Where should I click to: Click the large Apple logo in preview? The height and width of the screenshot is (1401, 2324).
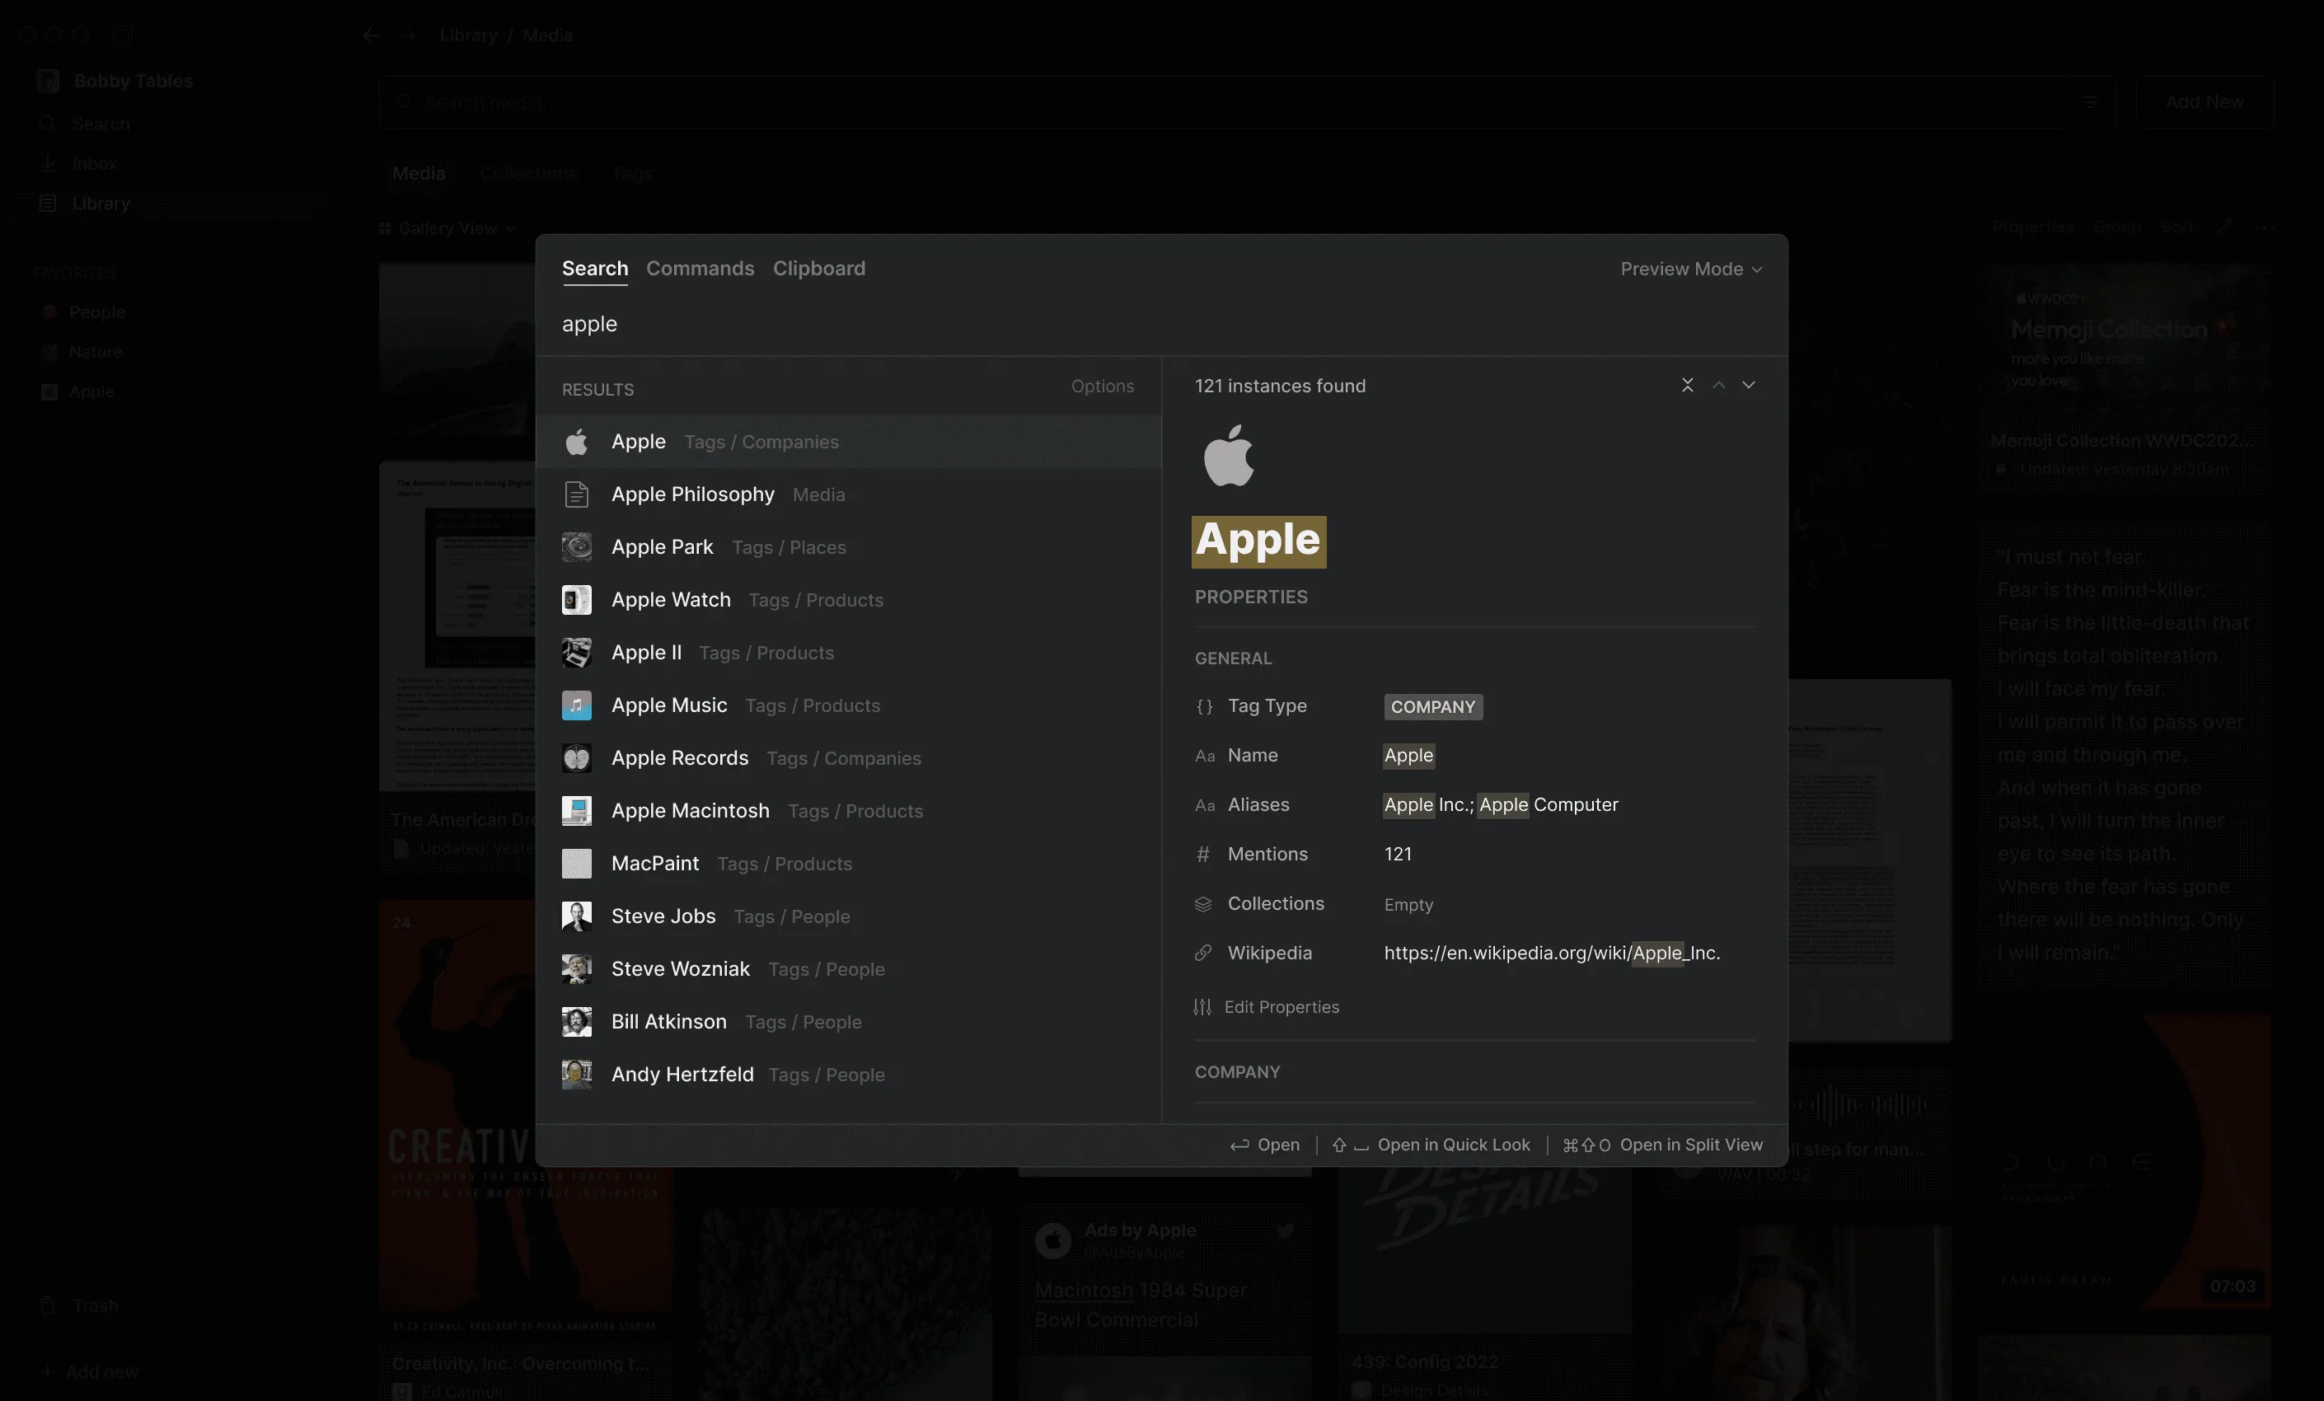coord(1229,456)
